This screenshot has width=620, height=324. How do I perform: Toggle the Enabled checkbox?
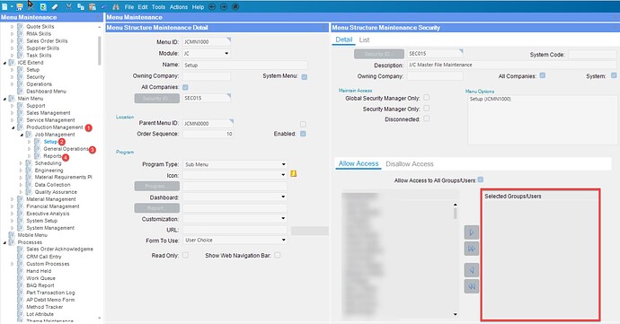coord(303,134)
